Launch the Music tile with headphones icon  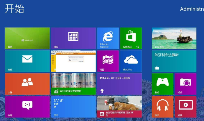[162, 107]
